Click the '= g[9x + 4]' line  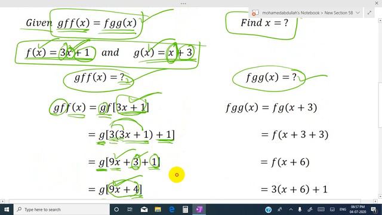[x=115, y=189]
